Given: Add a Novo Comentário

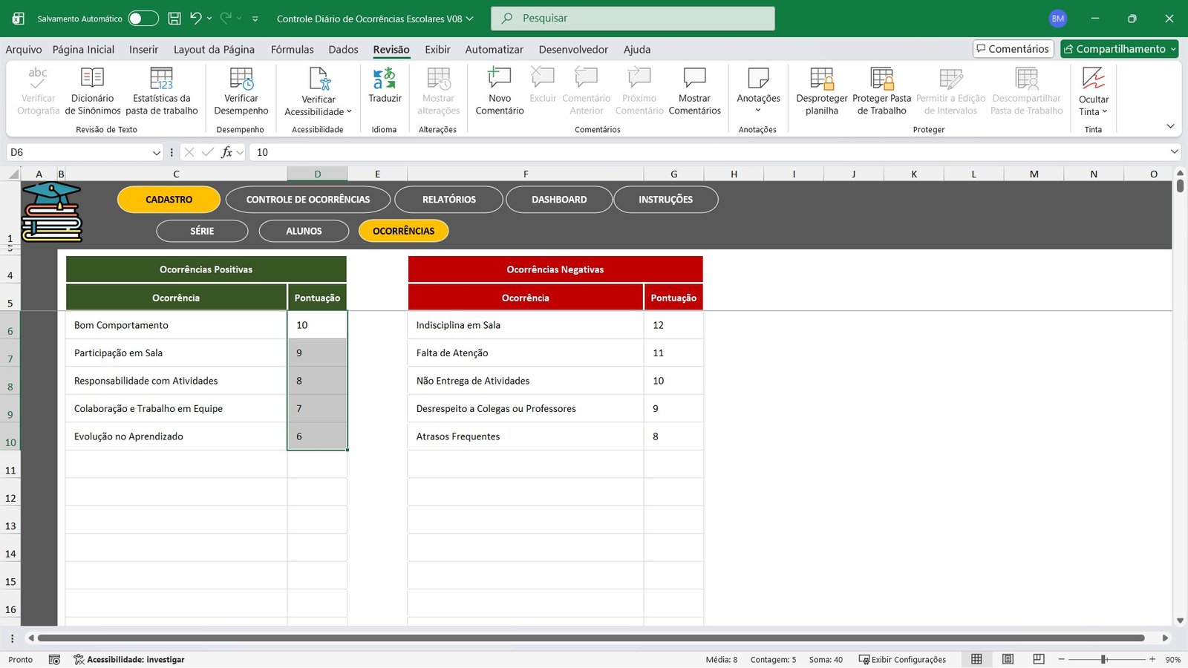Looking at the screenshot, I should click(x=499, y=79).
